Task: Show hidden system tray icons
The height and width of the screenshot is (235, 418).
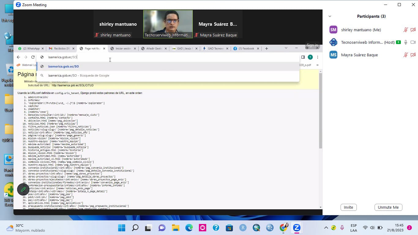Action: click(x=326, y=228)
